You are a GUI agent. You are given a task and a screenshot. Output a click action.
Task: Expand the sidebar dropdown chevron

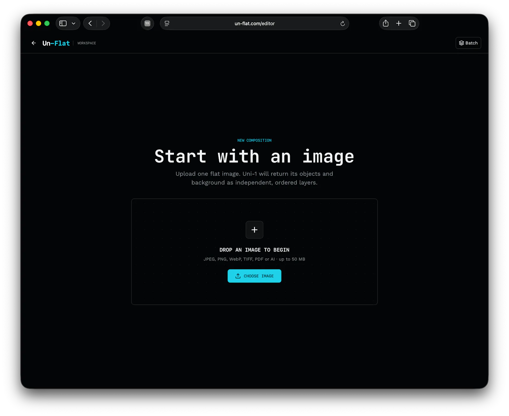[73, 24]
